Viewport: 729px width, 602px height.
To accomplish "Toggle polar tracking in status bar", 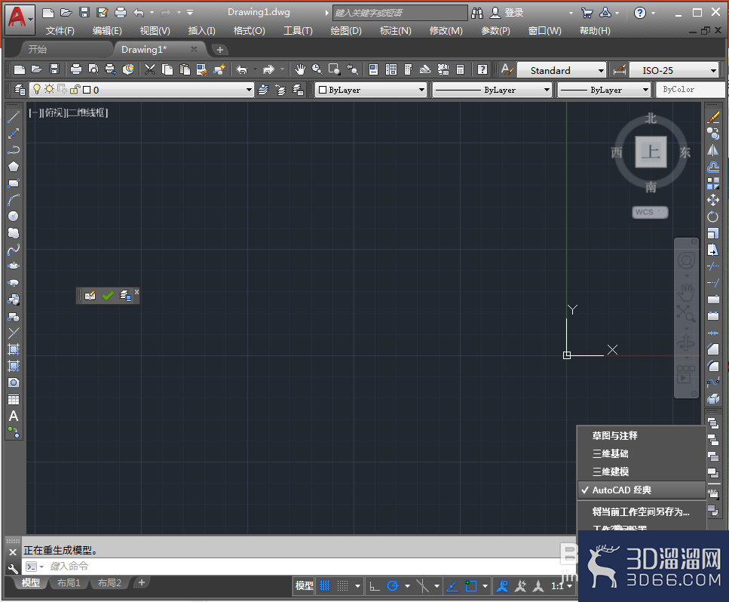I will pos(393,585).
